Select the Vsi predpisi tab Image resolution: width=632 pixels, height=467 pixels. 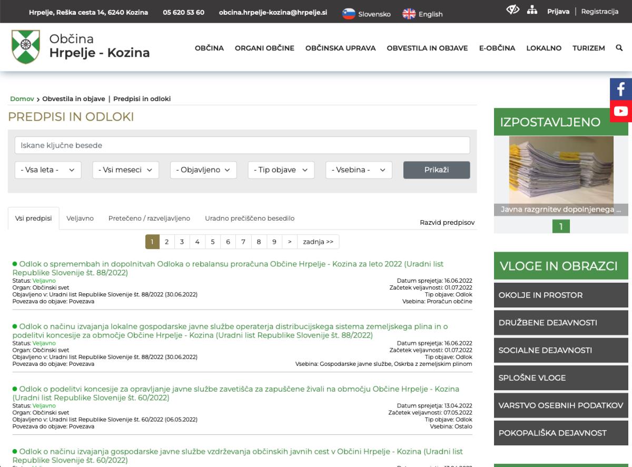point(34,218)
